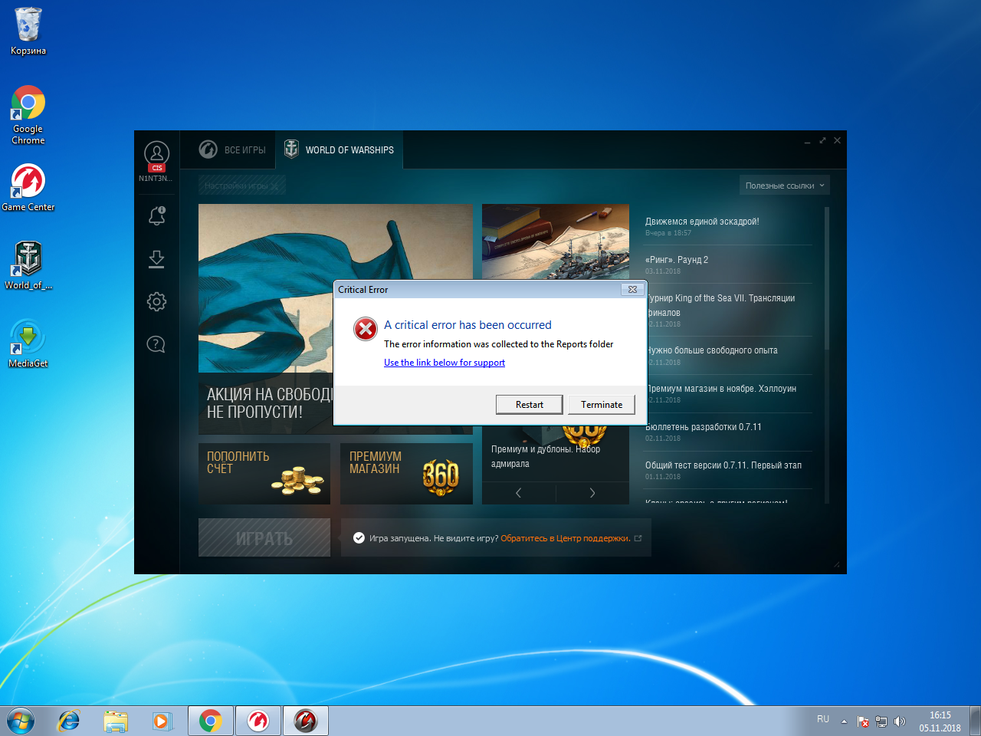Open the settings gear in Game Center sidebar
Viewport: 981px width, 736px height.
[x=156, y=301]
